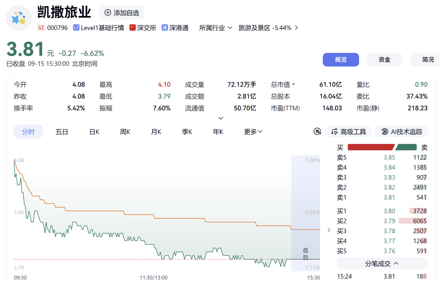Image resolution: width=439 pixels, height=282 pixels.
Task: Click the arrow after 旅游及景区 -5.44%
Action: [x=296, y=28]
